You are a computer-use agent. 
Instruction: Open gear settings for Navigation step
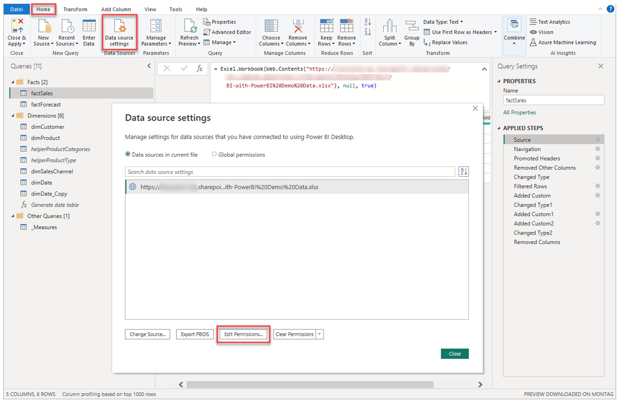pyautogui.click(x=597, y=149)
